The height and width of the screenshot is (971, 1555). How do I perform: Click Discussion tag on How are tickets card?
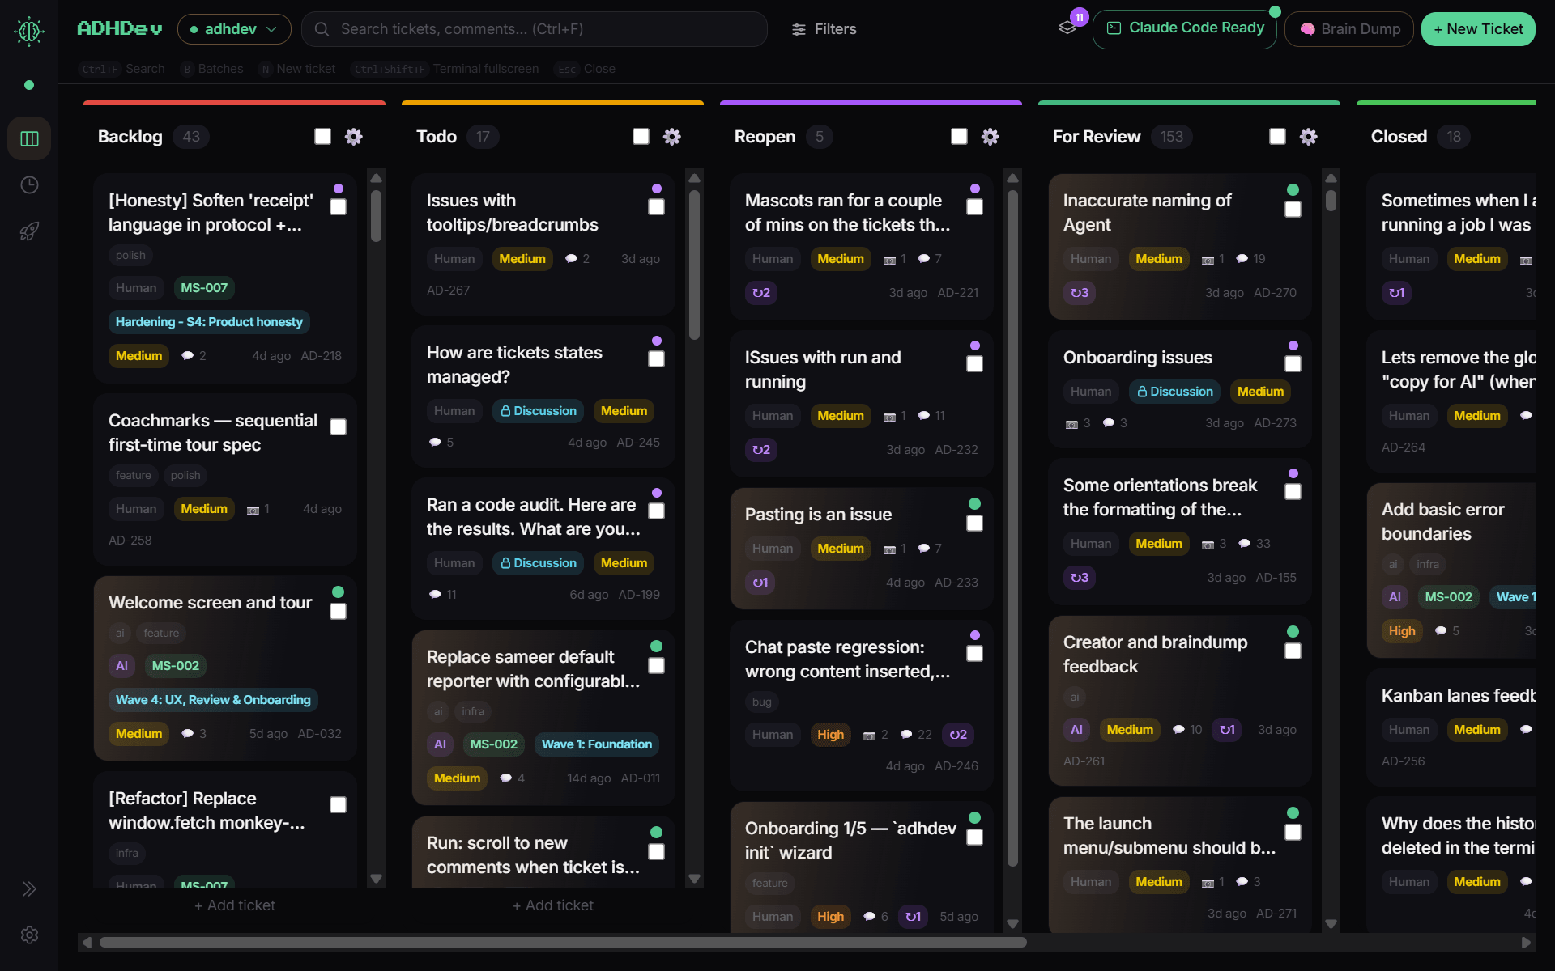coord(539,411)
